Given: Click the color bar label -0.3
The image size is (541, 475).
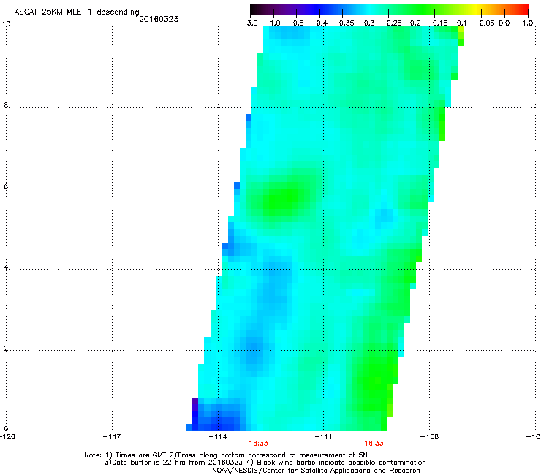Looking at the screenshot, I should point(367,23).
